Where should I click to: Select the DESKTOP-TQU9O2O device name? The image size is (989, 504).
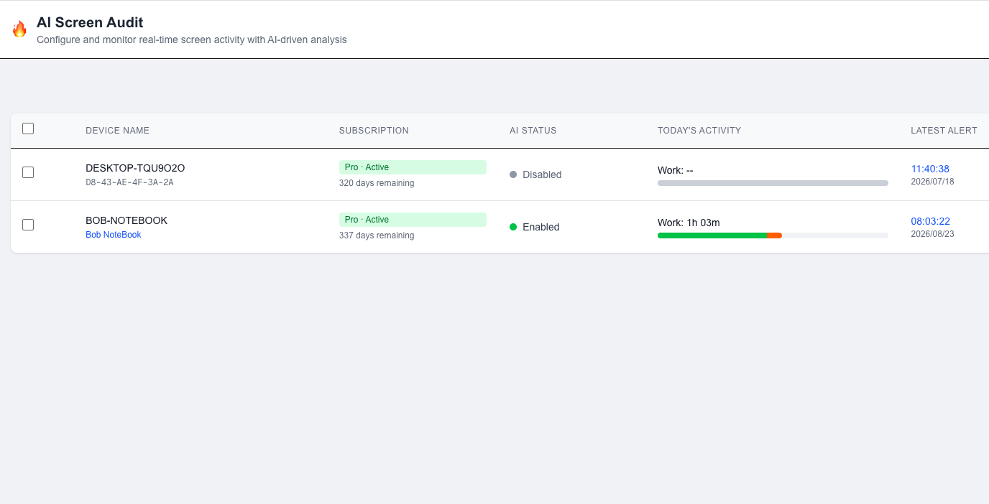pos(135,168)
